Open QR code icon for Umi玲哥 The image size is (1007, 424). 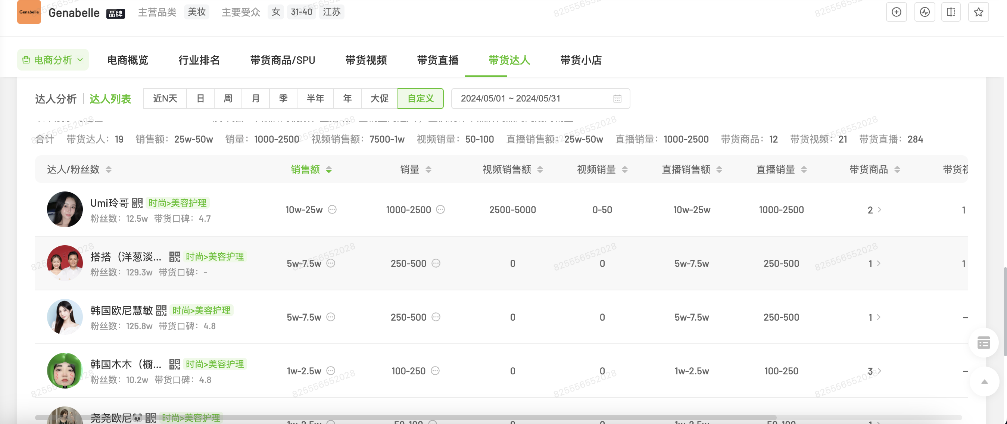pos(137,203)
